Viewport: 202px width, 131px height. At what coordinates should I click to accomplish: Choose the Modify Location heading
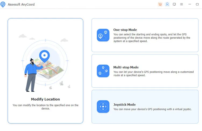pos(45,99)
